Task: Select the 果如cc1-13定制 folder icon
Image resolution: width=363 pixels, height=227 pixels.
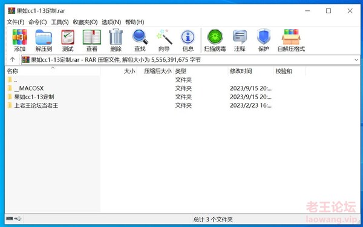Action: coord(10,97)
